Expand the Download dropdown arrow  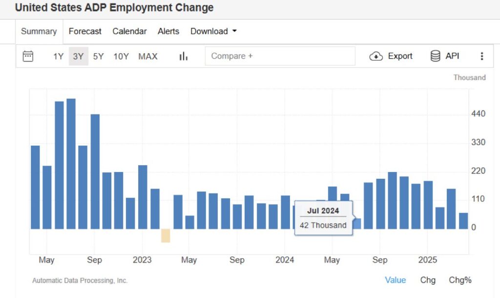[x=234, y=31]
